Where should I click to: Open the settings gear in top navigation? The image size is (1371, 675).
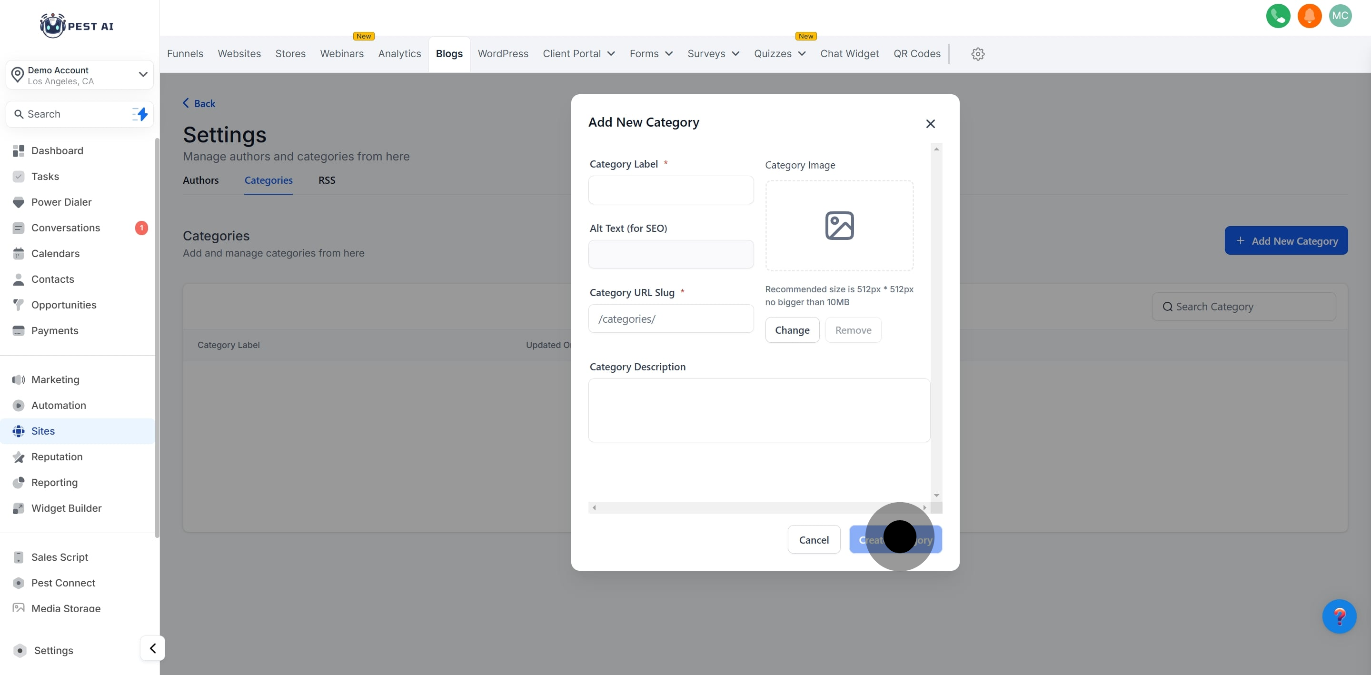[977, 54]
